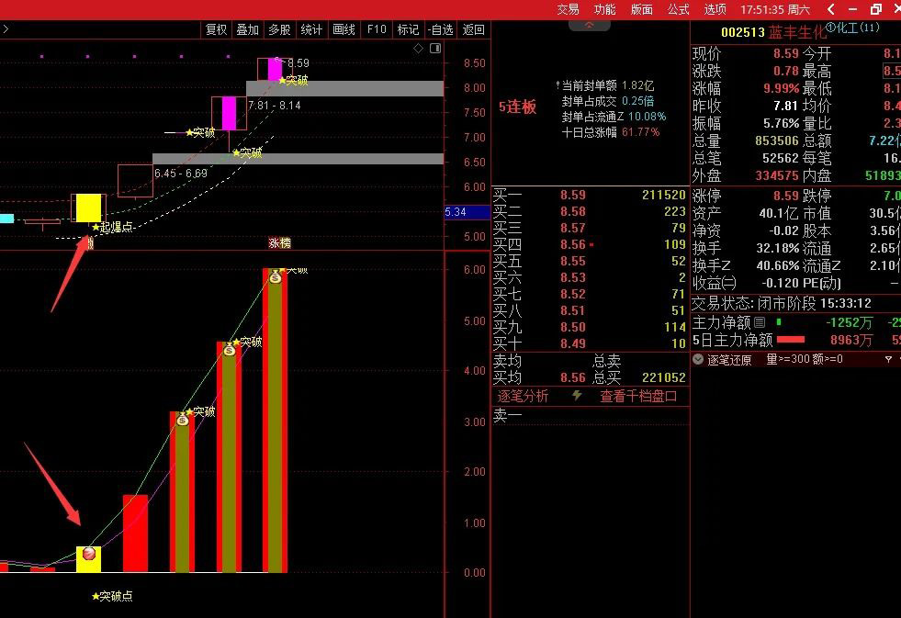901x618 pixels.
Task: Click the 买五 price 8.55
Action: [573, 262]
